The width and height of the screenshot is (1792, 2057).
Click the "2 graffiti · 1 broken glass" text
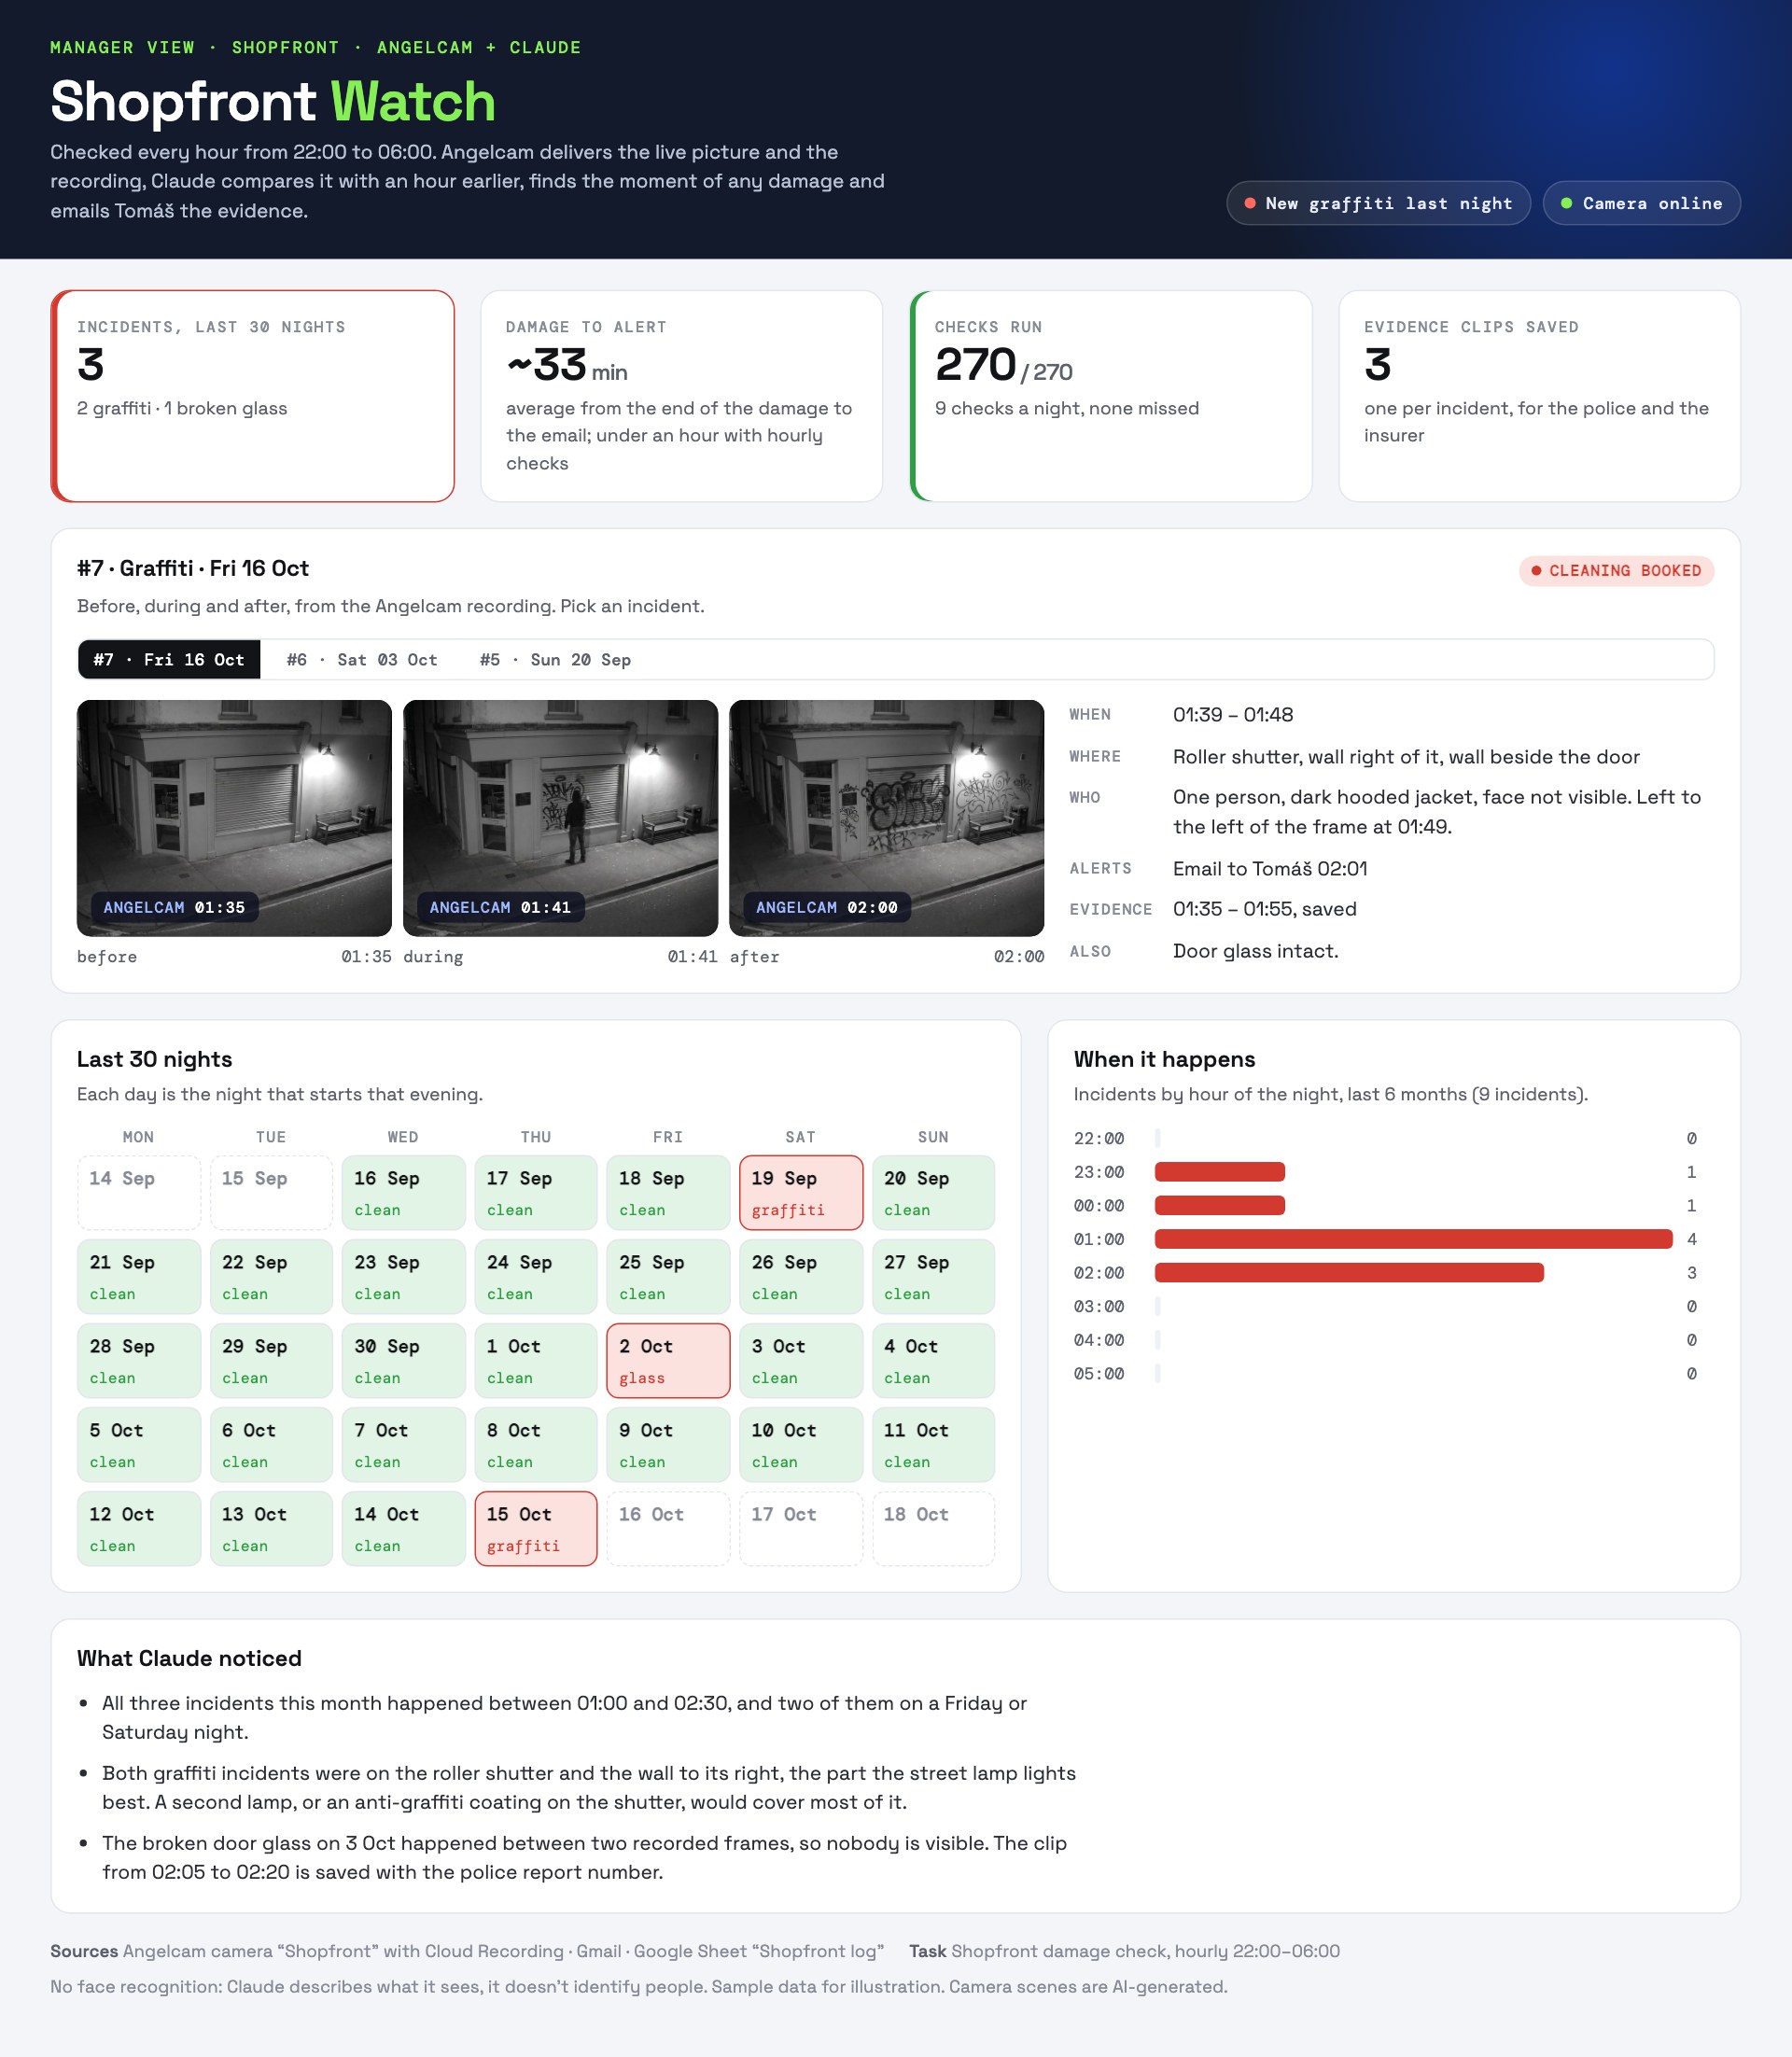click(182, 409)
